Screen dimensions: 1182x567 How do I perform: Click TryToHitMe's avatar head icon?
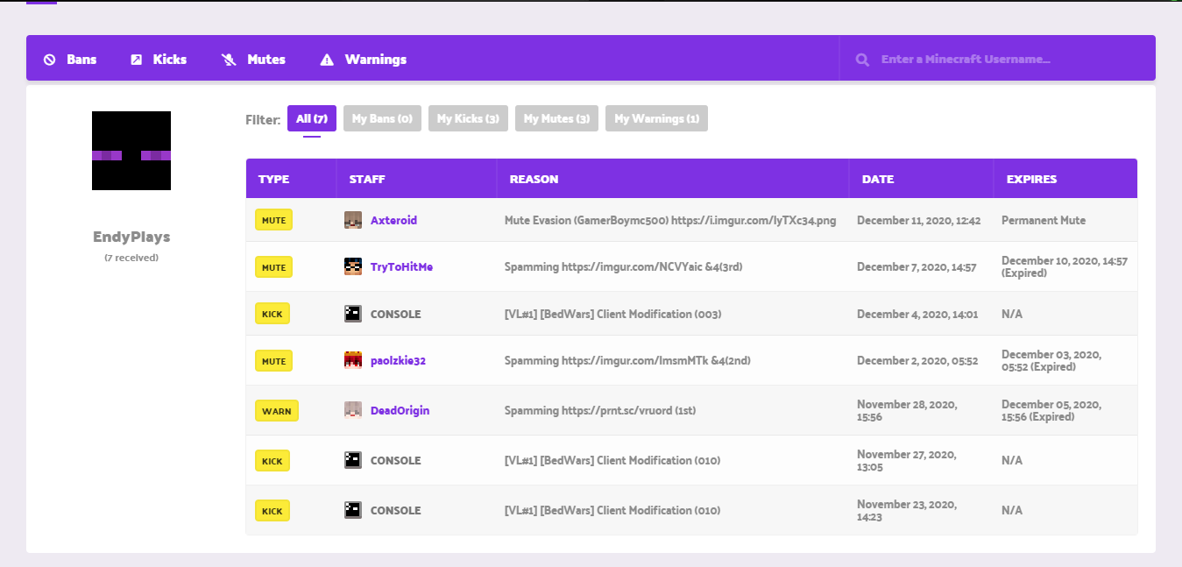353,267
